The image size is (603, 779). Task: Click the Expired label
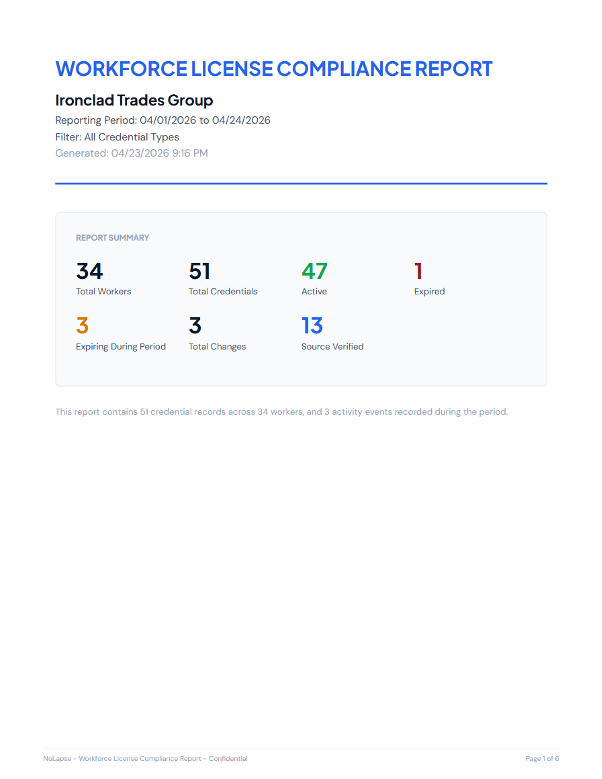click(429, 292)
